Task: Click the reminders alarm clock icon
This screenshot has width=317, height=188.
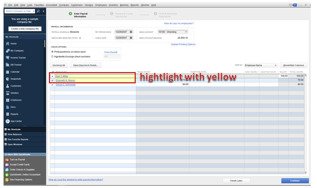Action: [290, 5]
